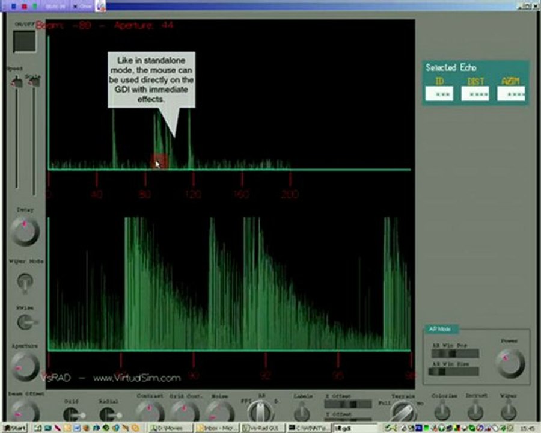Adjust the AR Win Pos slider
541x433 pixels.
[455, 354]
